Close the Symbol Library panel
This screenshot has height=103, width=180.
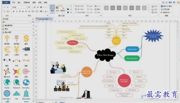pos(33,19)
